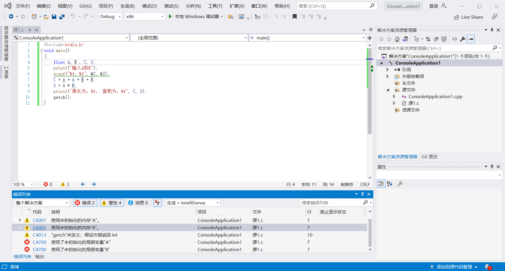Image resolution: width=505 pixels, height=271 pixels.
Task: Click the send feedback icon at top right
Action: click(x=494, y=17)
